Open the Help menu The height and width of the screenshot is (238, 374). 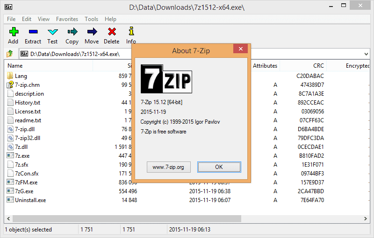(110, 19)
